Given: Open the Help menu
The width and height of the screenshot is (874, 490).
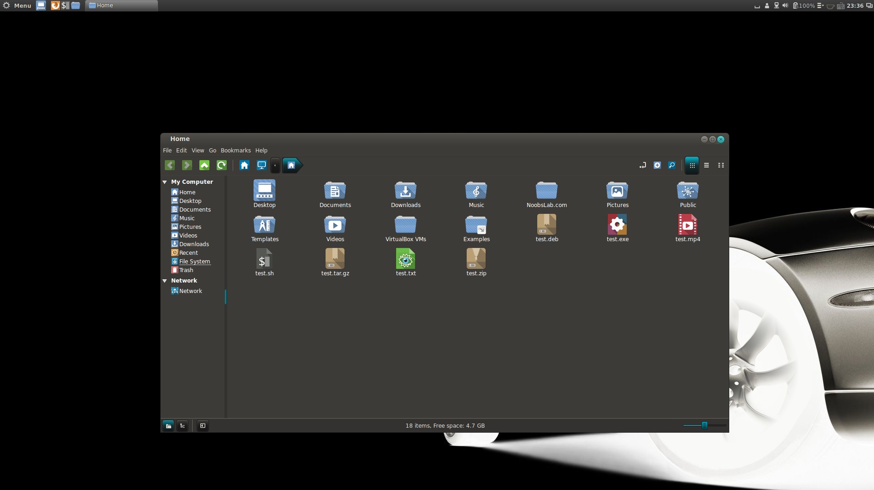Looking at the screenshot, I should 261,151.
